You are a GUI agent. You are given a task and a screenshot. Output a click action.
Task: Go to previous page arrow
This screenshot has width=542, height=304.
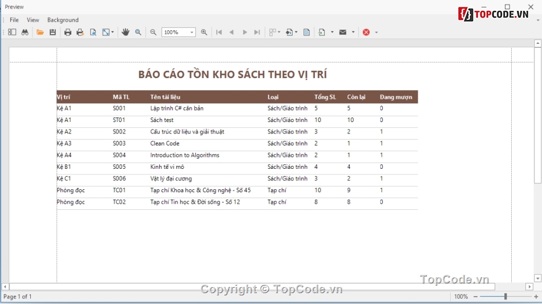(x=232, y=32)
